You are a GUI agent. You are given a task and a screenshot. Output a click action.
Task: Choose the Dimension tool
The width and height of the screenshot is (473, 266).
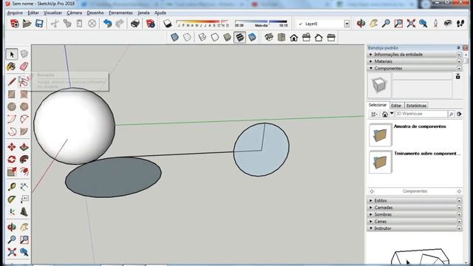point(24,187)
